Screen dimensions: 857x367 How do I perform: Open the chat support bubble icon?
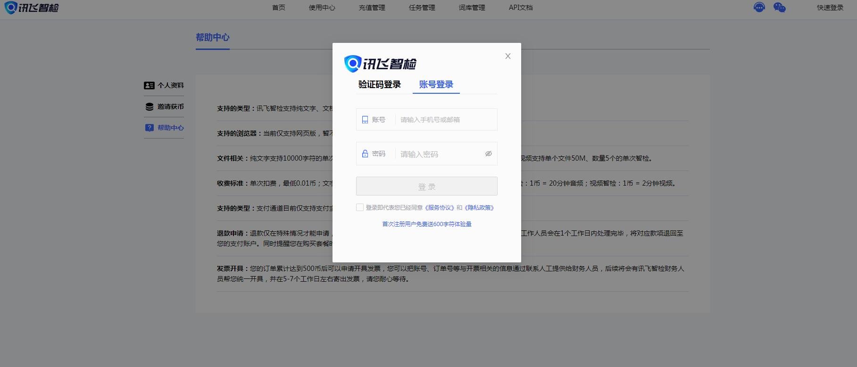759,8
